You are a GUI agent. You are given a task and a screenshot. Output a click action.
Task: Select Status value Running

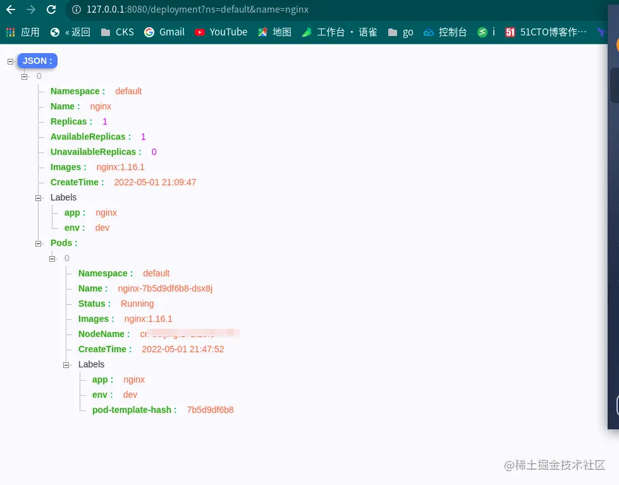137,304
